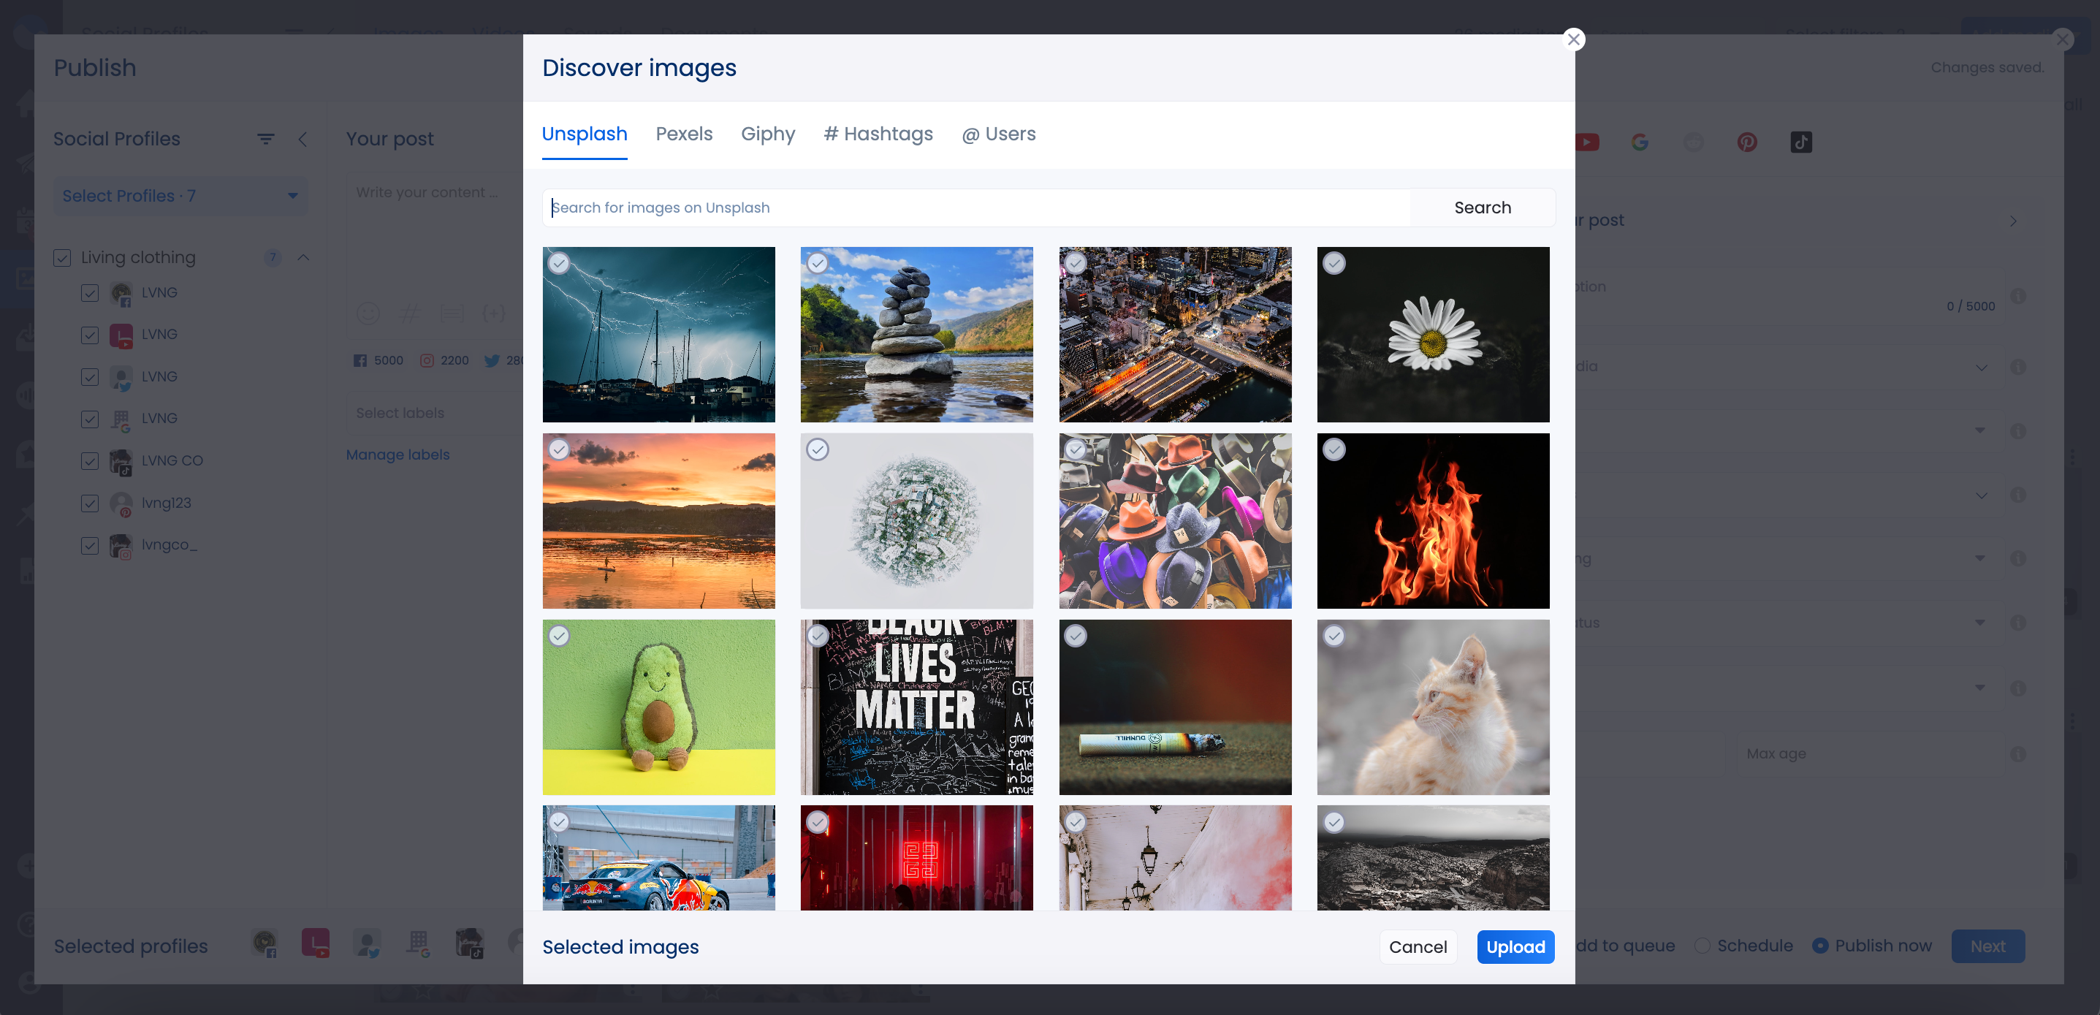Close the Publish panel with top-right X

2062,39
